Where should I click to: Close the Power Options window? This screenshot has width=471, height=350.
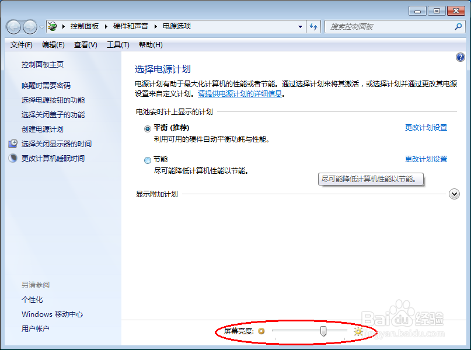coord(456,11)
